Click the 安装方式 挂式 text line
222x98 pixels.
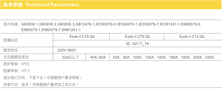tap(41, 85)
